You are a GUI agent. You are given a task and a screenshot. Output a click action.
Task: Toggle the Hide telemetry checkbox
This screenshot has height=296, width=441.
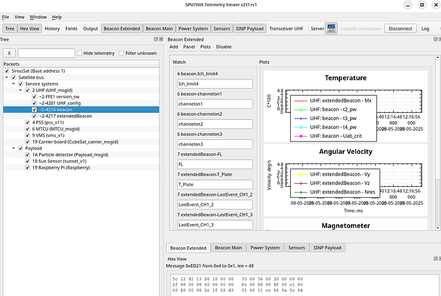(80, 53)
